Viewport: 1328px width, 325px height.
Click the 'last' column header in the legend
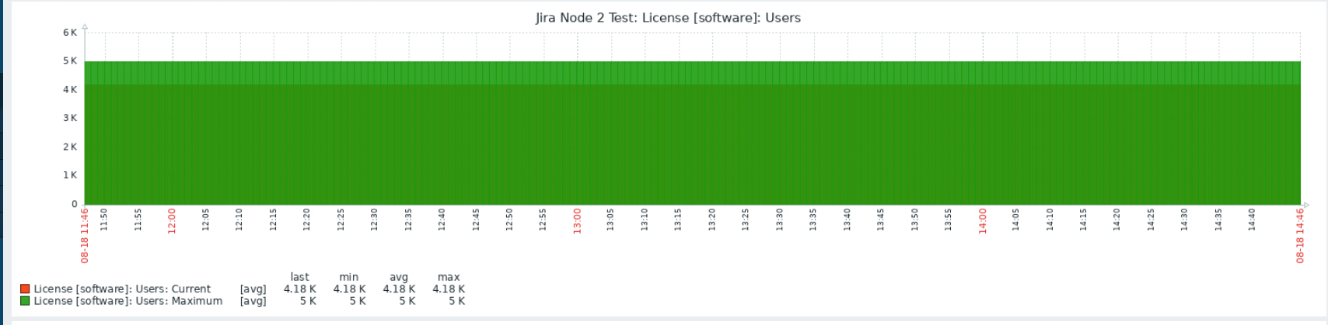(299, 277)
